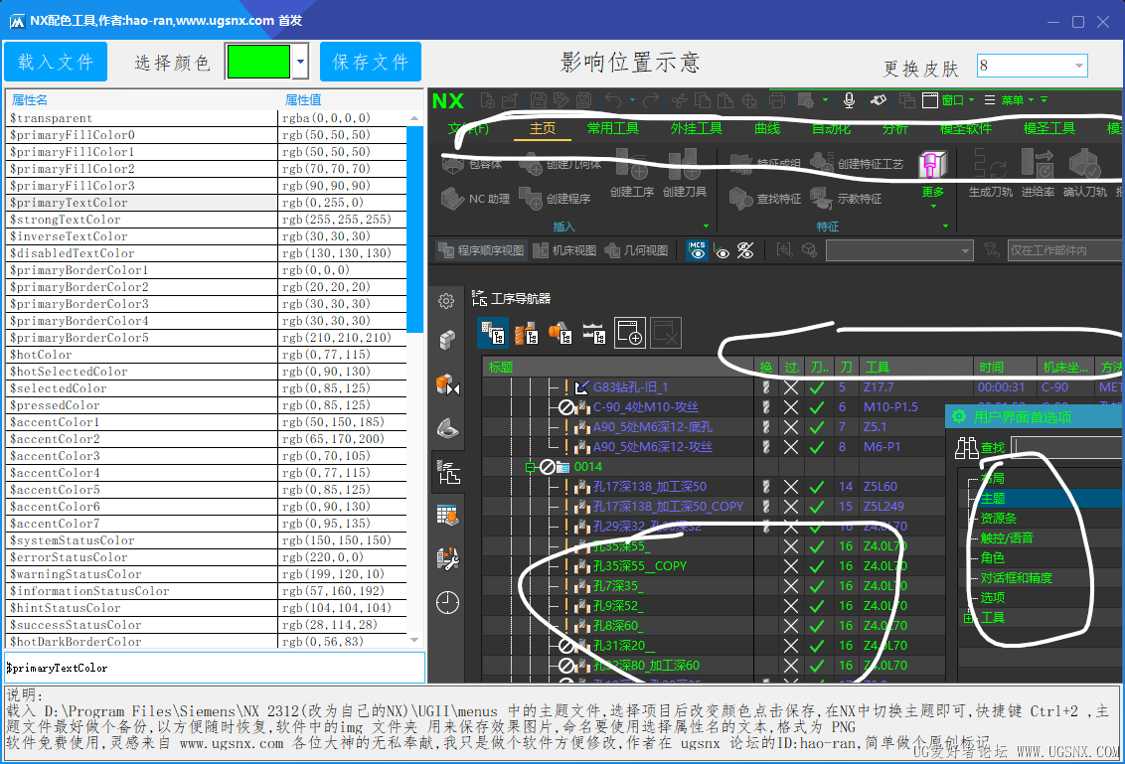Open the 更换皮肤 skin combo box
This screenshot has width=1125, height=764.
click(1032, 66)
